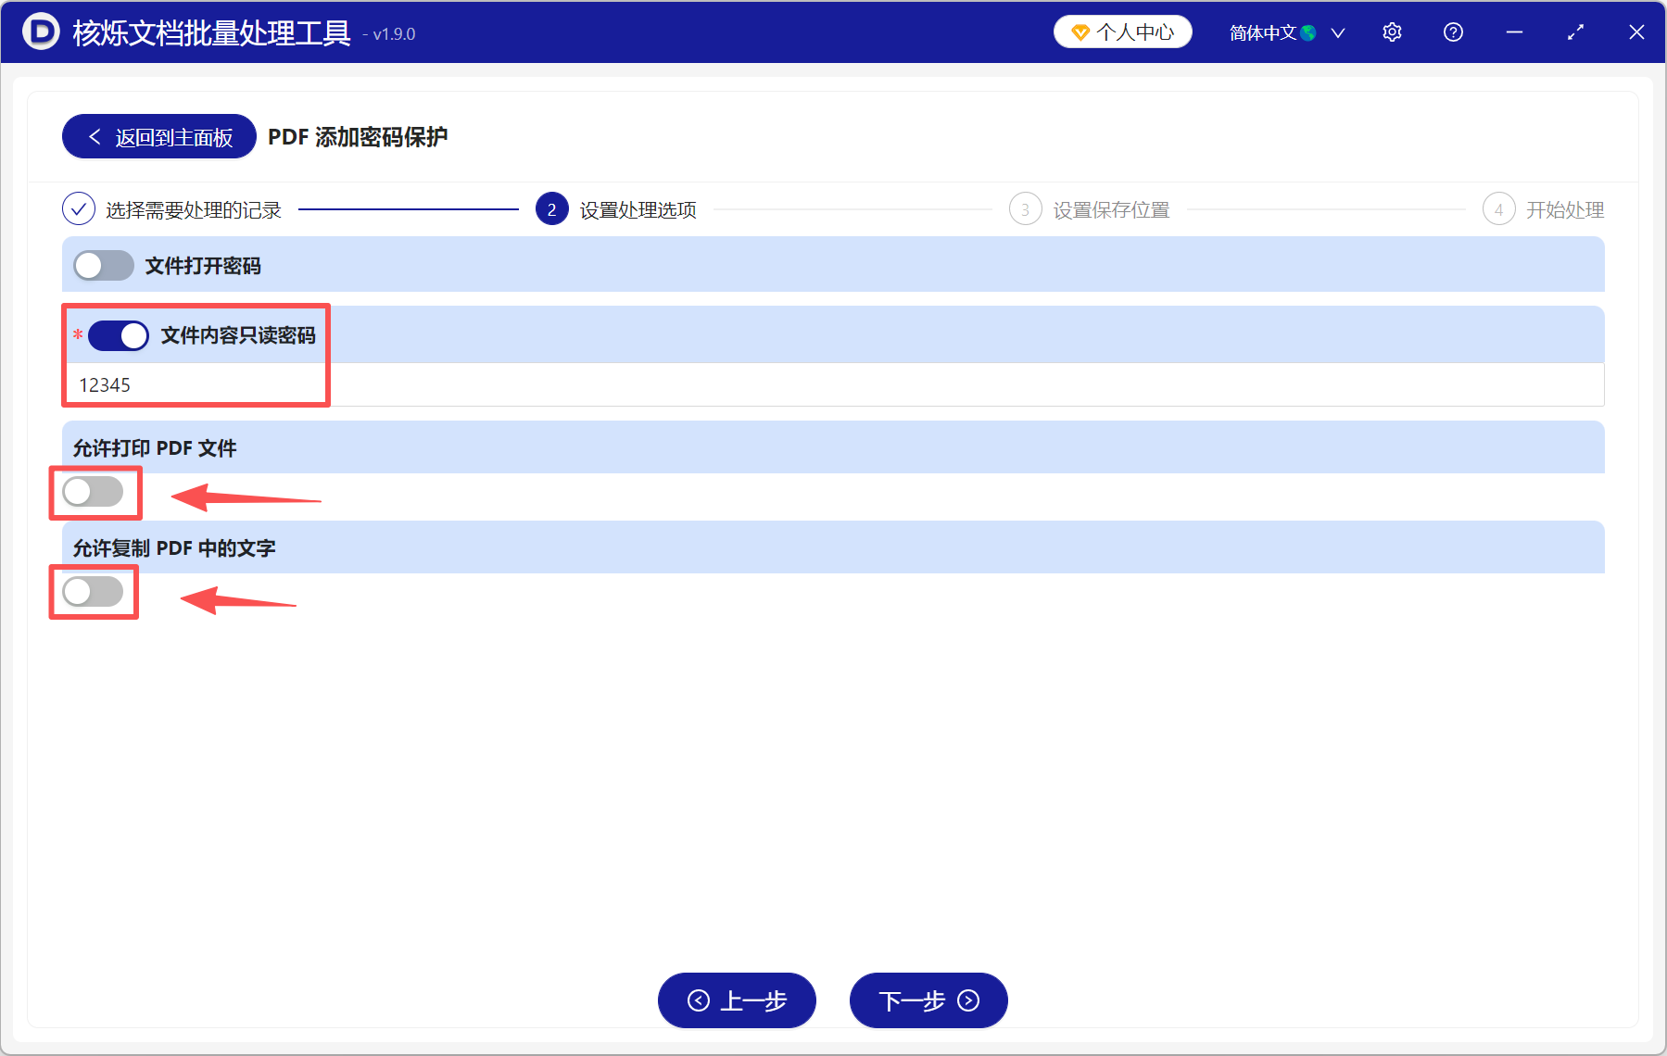1667x1056 pixels.
Task: Open 个人中心 membership panel
Action: (1122, 31)
